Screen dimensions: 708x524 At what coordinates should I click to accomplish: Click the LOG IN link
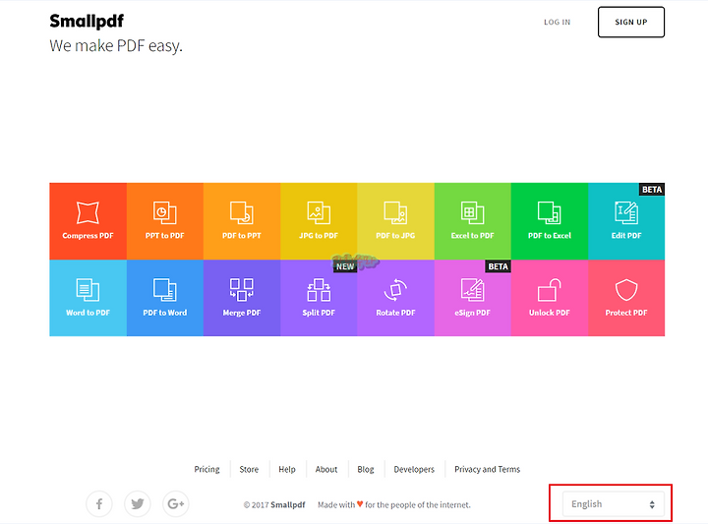point(557,22)
